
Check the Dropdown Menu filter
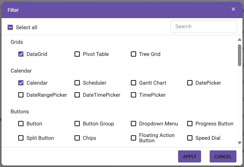pyautogui.click(x=133, y=123)
